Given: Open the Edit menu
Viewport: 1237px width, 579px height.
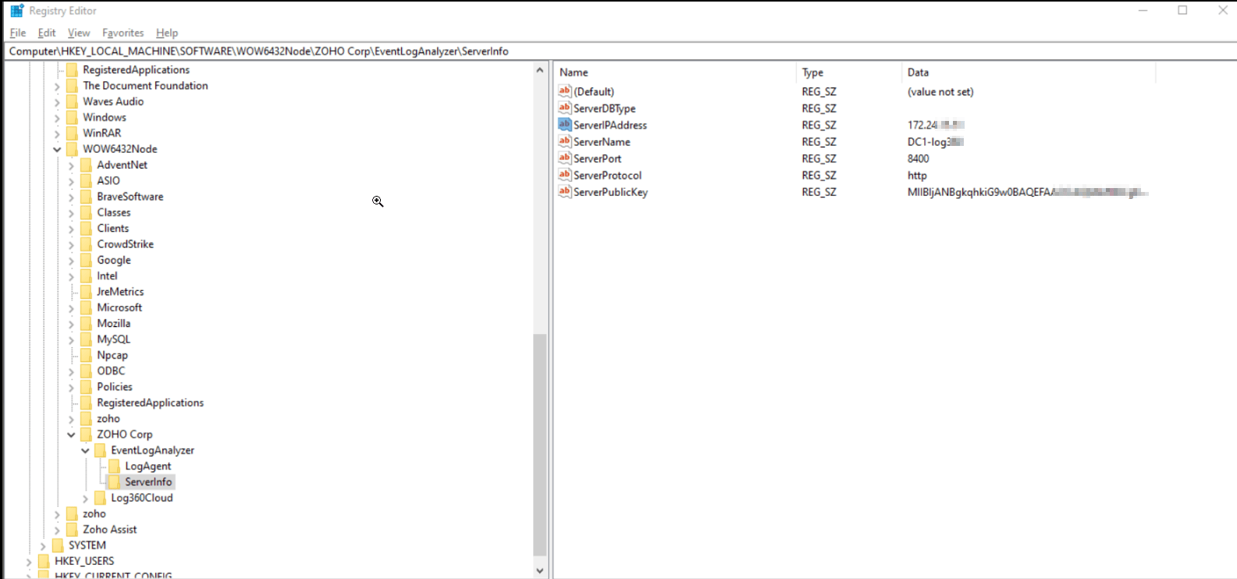Looking at the screenshot, I should pos(47,33).
